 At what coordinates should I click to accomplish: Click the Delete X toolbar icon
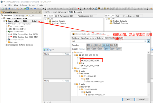[x=21, y=9]
